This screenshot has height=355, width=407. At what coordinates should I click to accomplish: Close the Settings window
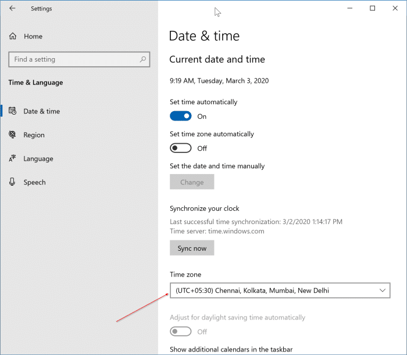point(395,8)
